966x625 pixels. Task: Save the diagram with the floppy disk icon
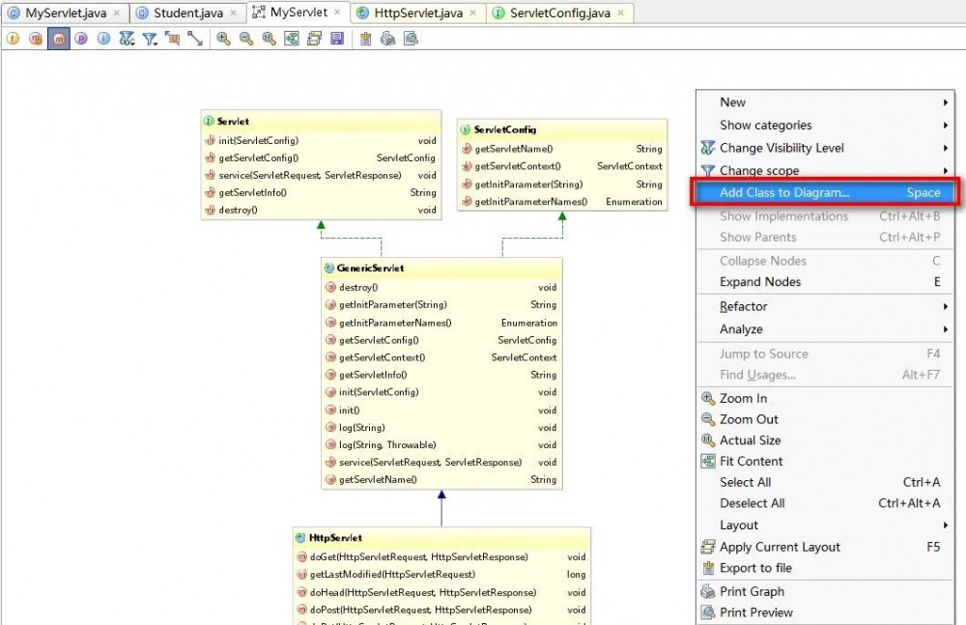336,39
